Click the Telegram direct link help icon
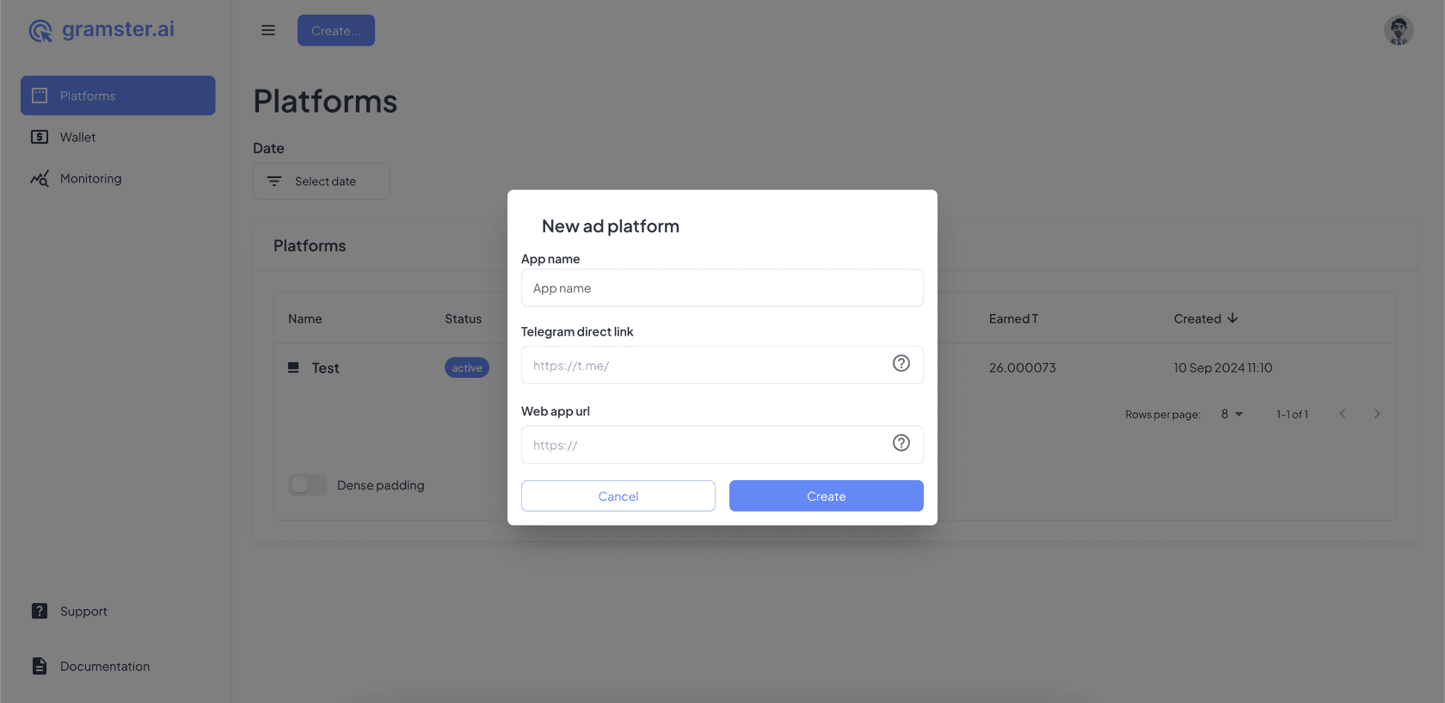The height and width of the screenshot is (703, 1445). click(x=901, y=364)
